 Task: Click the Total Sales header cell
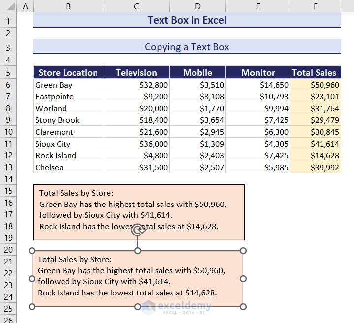pos(316,73)
